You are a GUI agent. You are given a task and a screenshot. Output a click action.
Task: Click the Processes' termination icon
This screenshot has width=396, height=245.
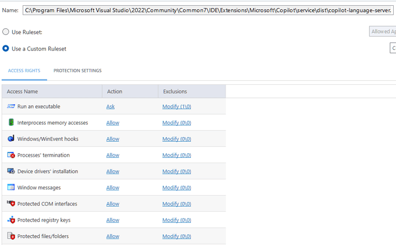click(11, 155)
